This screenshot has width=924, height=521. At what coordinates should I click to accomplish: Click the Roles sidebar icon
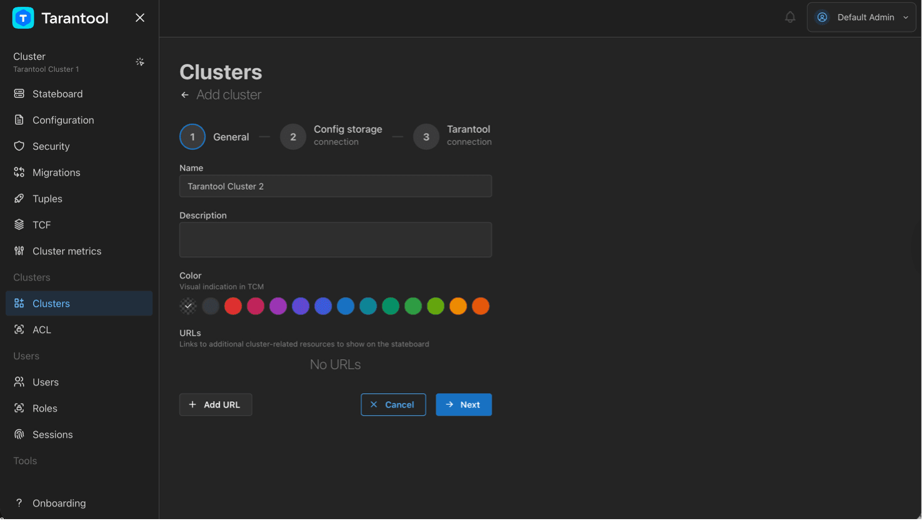[x=19, y=409]
